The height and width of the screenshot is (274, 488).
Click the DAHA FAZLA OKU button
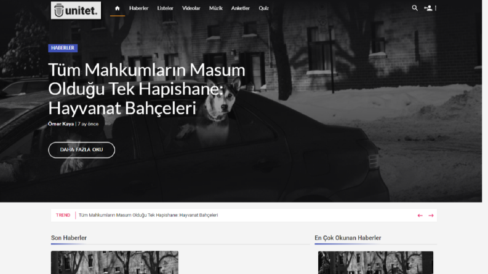82,150
